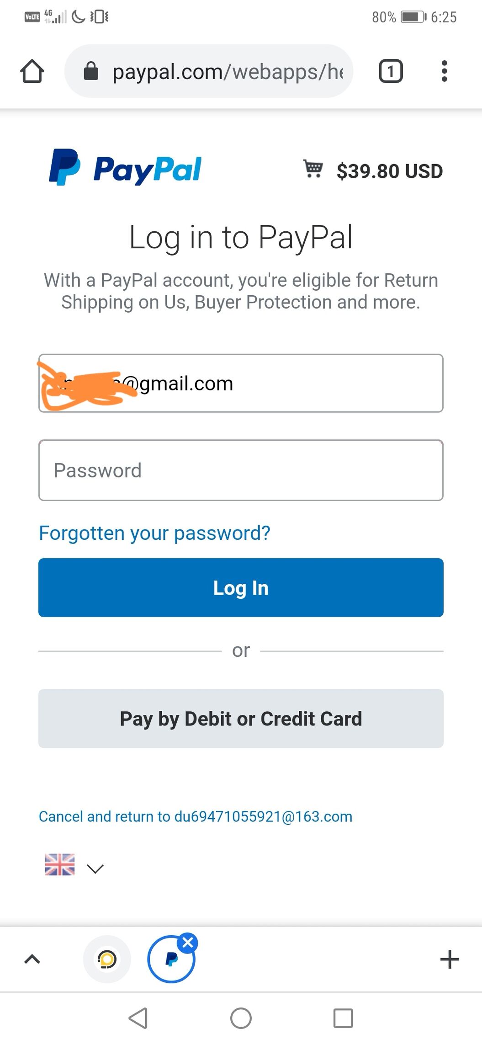Add a new tab with plus icon
482x1045 pixels.
point(450,959)
